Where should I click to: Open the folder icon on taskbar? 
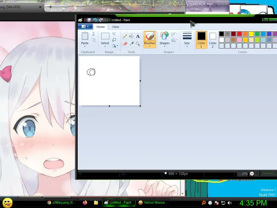(96, 203)
